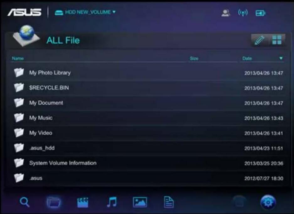Open the My Music folder
The height and width of the screenshot is (214, 294).
tap(148, 118)
